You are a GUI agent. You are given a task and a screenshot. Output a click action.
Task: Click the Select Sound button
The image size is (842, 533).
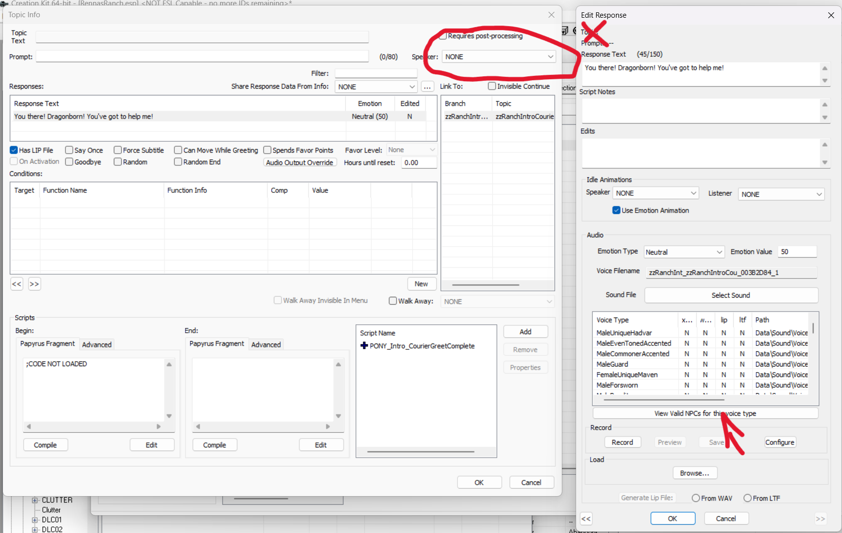731,295
